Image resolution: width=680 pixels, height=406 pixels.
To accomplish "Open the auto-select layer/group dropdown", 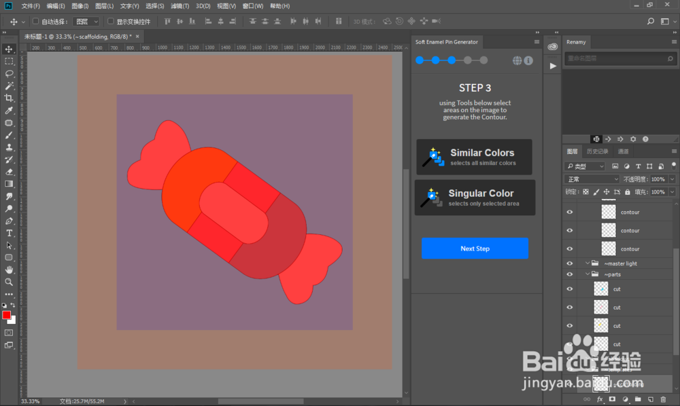I will click(86, 21).
